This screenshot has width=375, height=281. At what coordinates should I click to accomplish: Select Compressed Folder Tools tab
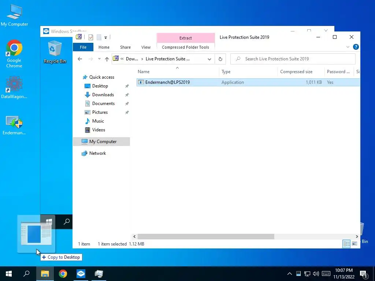coord(186,47)
